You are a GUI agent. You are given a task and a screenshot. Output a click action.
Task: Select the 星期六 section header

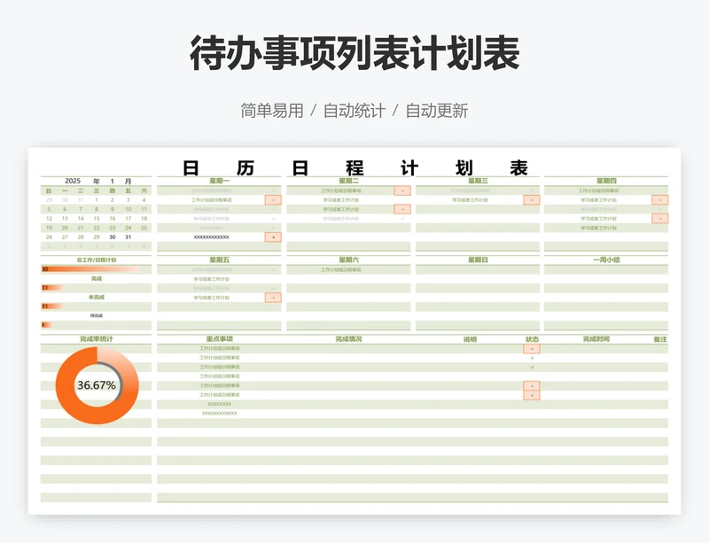point(348,260)
